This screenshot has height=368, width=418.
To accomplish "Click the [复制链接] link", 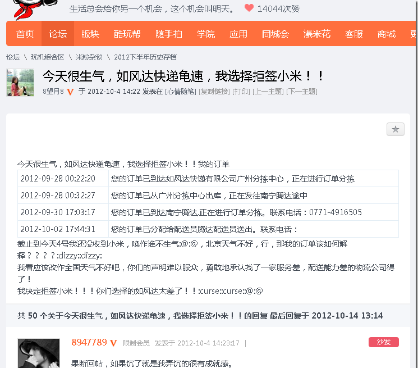I will point(214,92).
